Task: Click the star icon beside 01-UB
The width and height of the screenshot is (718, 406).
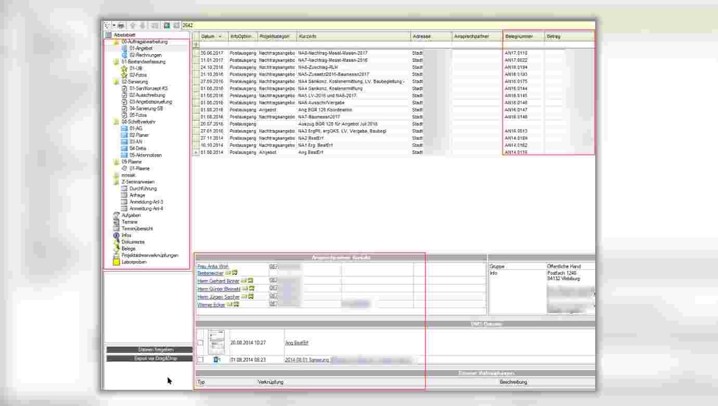Action: 124,68
